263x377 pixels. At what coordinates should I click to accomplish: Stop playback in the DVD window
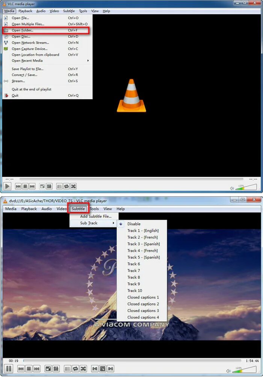tap(29, 369)
